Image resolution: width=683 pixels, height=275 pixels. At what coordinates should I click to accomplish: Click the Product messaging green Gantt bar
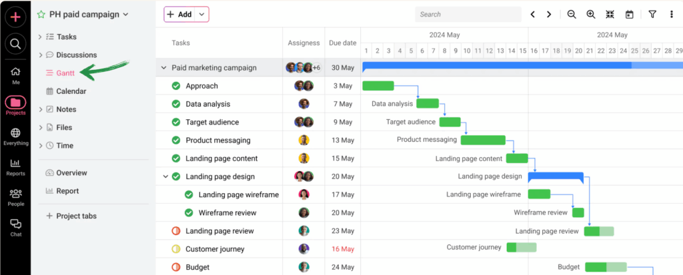pos(483,140)
